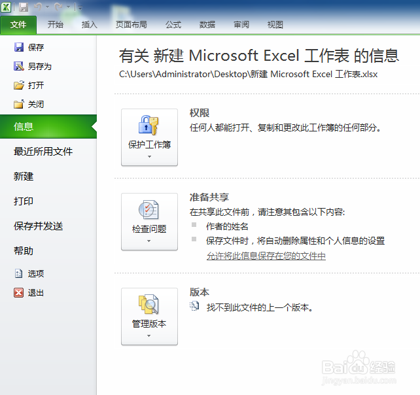
Task: Click the 版本 section heading
Action: (x=200, y=292)
